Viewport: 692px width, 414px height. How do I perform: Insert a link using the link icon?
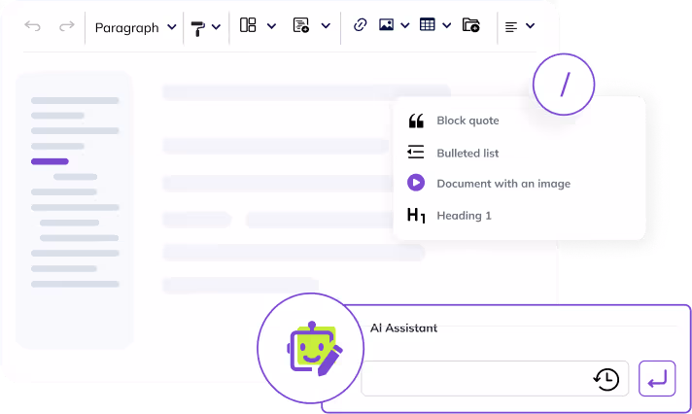pyautogui.click(x=360, y=26)
